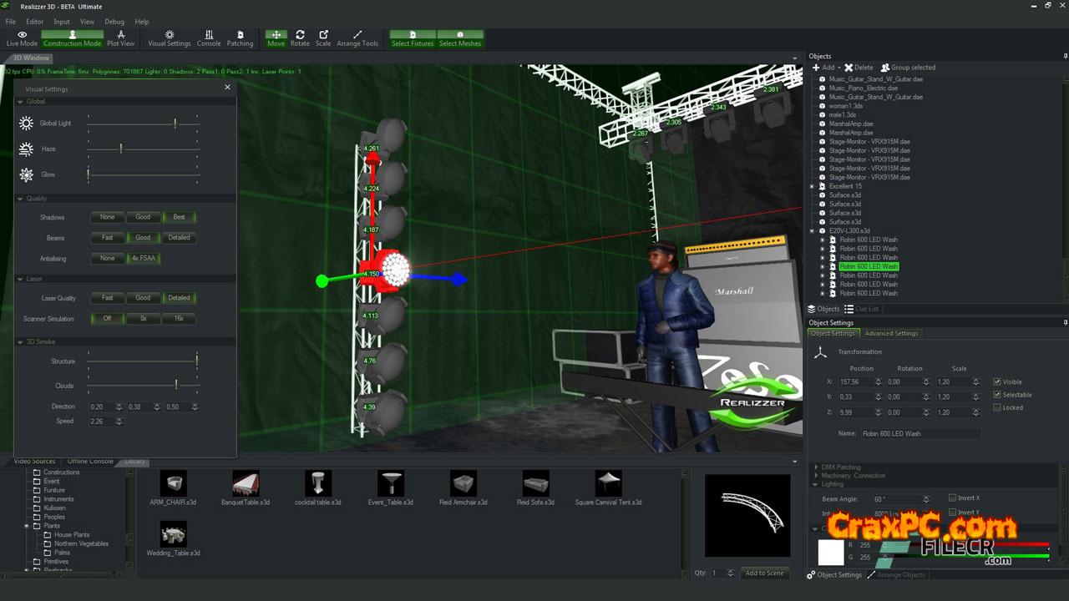Switch to Live Mode in toolbar

coord(22,38)
